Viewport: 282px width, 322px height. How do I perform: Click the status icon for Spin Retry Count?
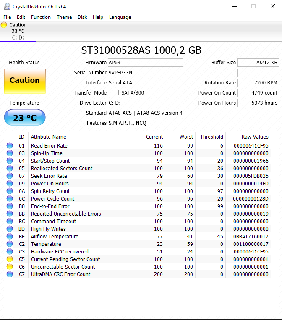point(10,191)
